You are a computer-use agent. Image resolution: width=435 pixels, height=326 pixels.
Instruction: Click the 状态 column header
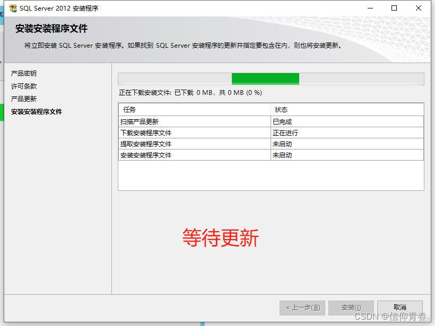(x=347, y=110)
